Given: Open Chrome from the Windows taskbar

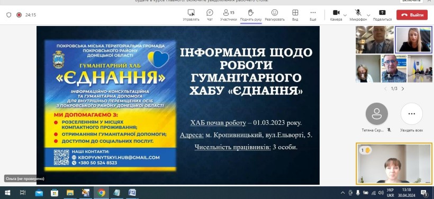Looking at the screenshot, I should [x=101, y=193].
